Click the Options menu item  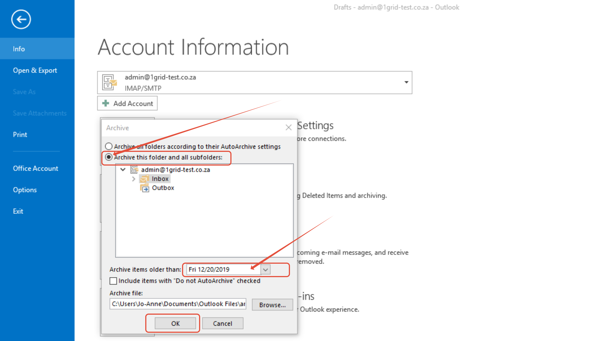tap(25, 190)
